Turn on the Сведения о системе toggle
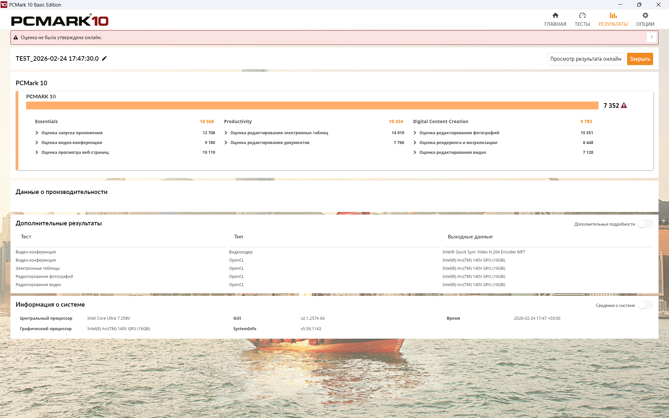669x418 pixels. [x=645, y=305]
